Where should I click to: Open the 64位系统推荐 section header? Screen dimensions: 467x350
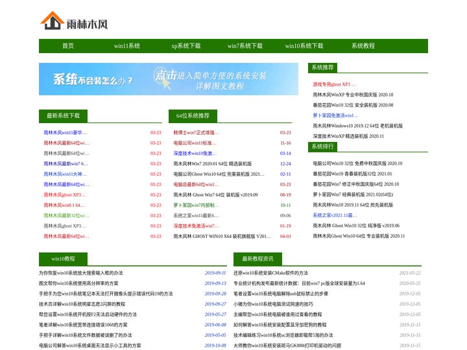coord(193,116)
